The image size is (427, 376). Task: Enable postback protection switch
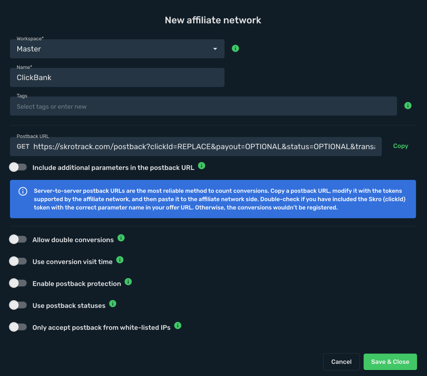pyautogui.click(x=18, y=283)
